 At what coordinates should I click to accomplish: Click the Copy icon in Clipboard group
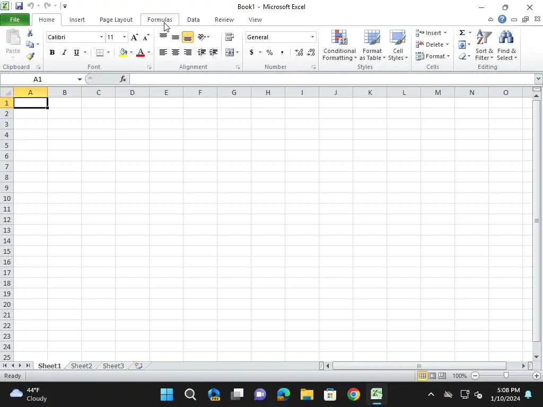tap(30, 45)
